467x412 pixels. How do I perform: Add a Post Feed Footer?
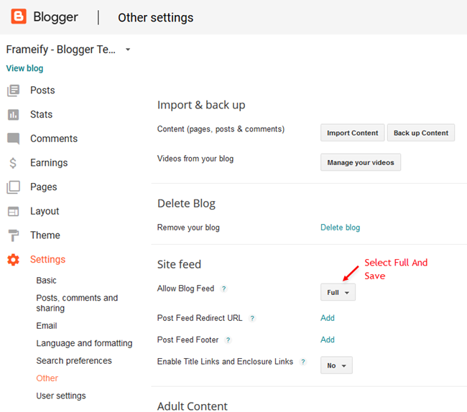click(x=328, y=340)
